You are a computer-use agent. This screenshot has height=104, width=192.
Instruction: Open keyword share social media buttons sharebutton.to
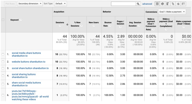pos(26,84)
